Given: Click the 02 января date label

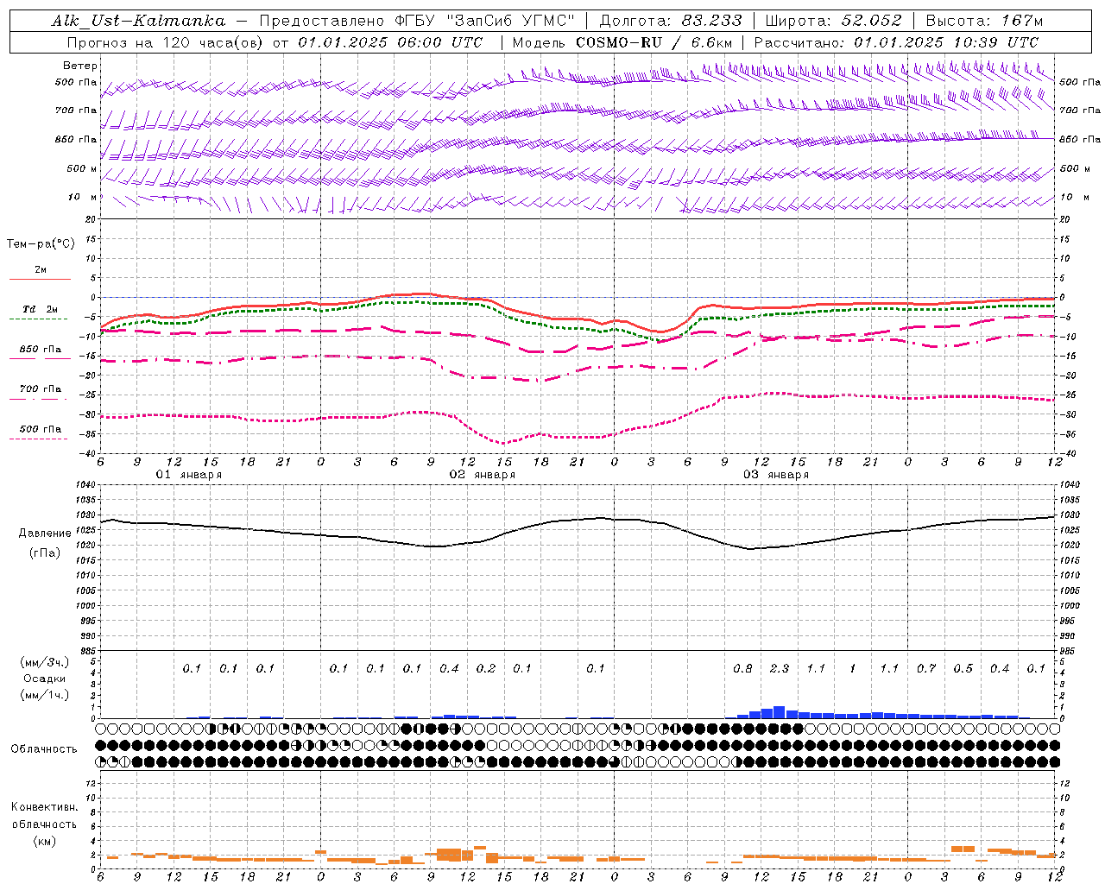Looking at the screenshot, I should point(482,475).
